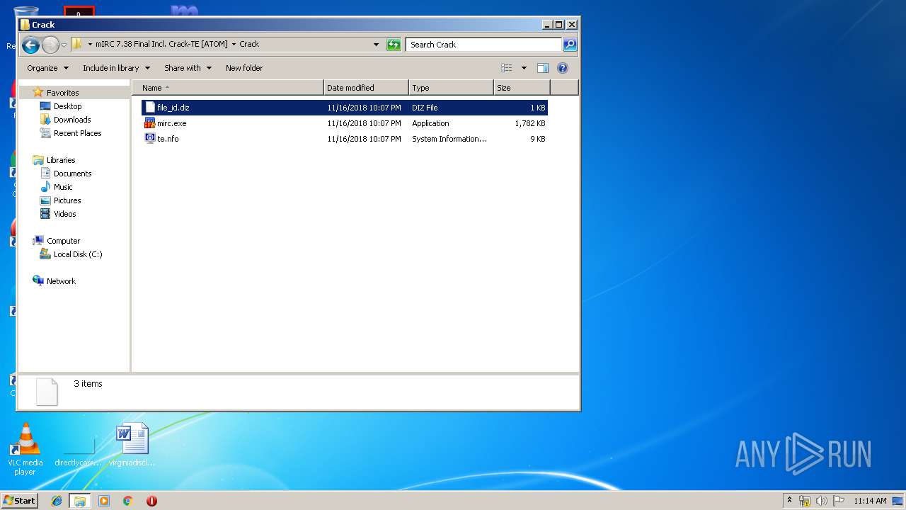This screenshot has height=510, width=906.
Task: Click the Change your view icon
Action: (507, 68)
